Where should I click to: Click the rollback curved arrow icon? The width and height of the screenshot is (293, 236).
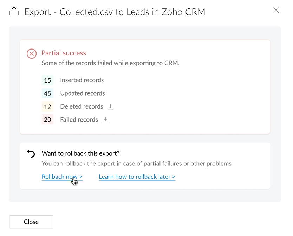(x=31, y=154)
